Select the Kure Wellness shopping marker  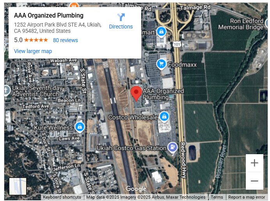80,127
